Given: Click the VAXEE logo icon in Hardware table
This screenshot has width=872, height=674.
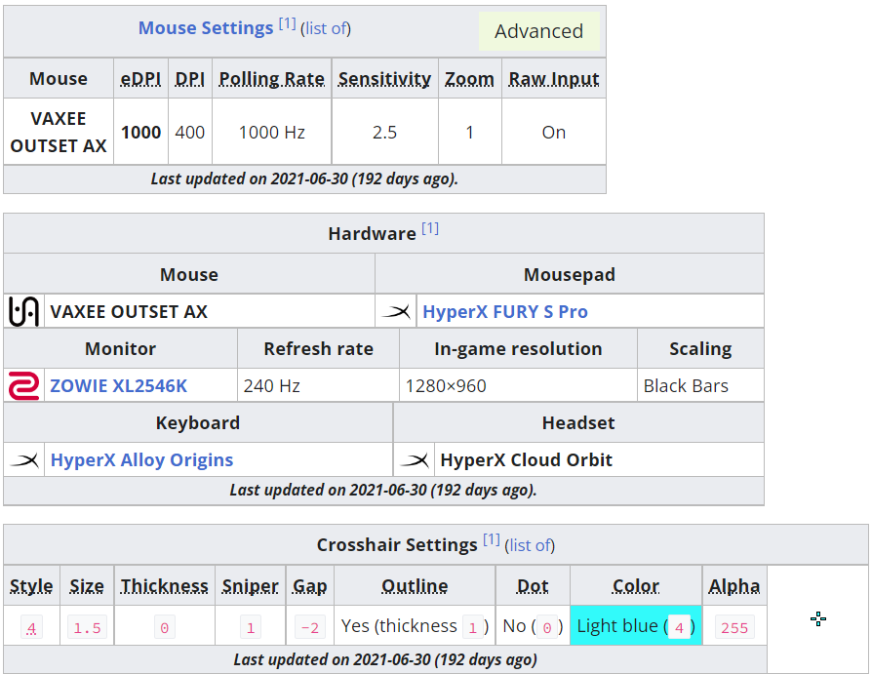Looking at the screenshot, I should click(x=24, y=311).
